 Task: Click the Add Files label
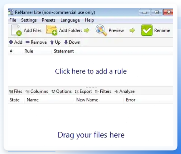[33, 30]
